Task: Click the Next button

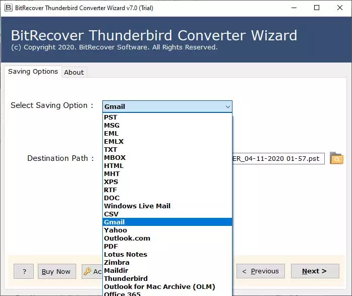Action: (x=315, y=271)
